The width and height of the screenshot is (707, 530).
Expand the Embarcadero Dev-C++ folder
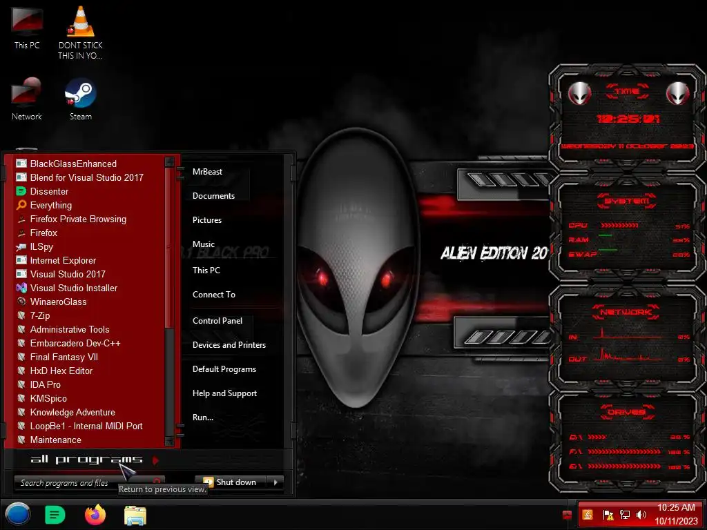pos(75,344)
